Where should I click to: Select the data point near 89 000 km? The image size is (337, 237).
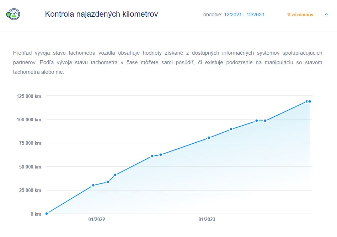(231, 129)
